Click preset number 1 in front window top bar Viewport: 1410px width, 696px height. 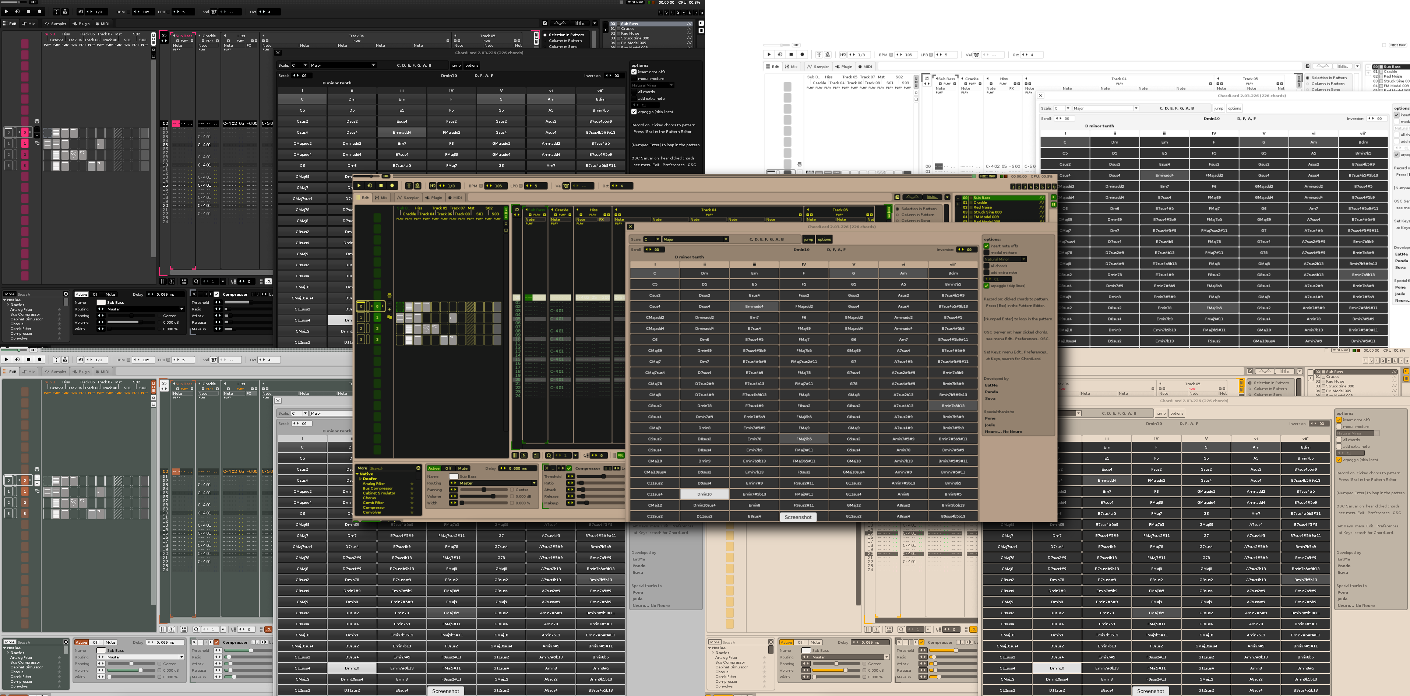[1013, 187]
